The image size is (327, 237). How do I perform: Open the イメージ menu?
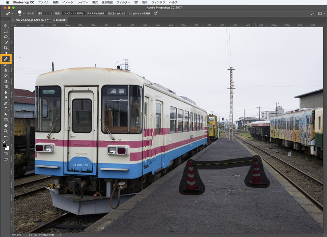pos(68,2)
